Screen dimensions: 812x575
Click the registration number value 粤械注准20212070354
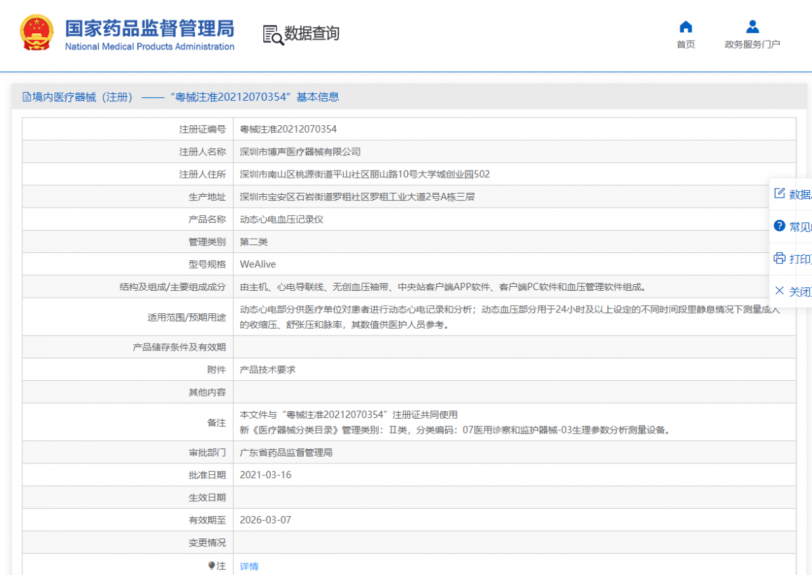288,129
